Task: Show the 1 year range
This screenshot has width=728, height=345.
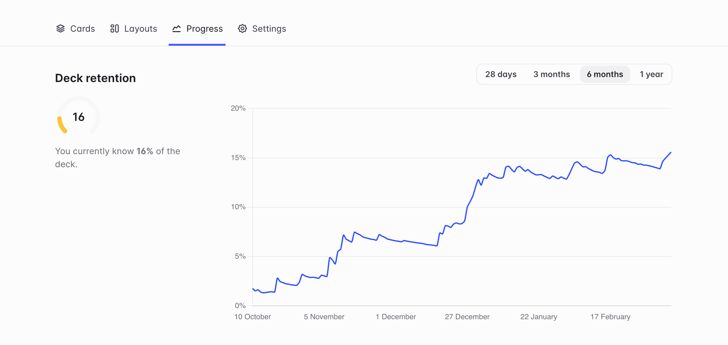Action: (x=651, y=74)
